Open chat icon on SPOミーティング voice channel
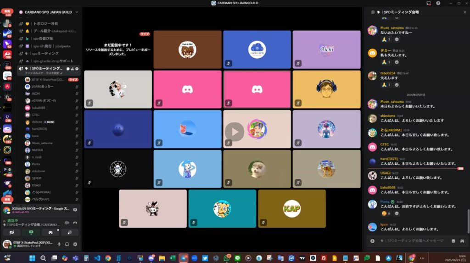This screenshot has width=470, height=263. 68,69
